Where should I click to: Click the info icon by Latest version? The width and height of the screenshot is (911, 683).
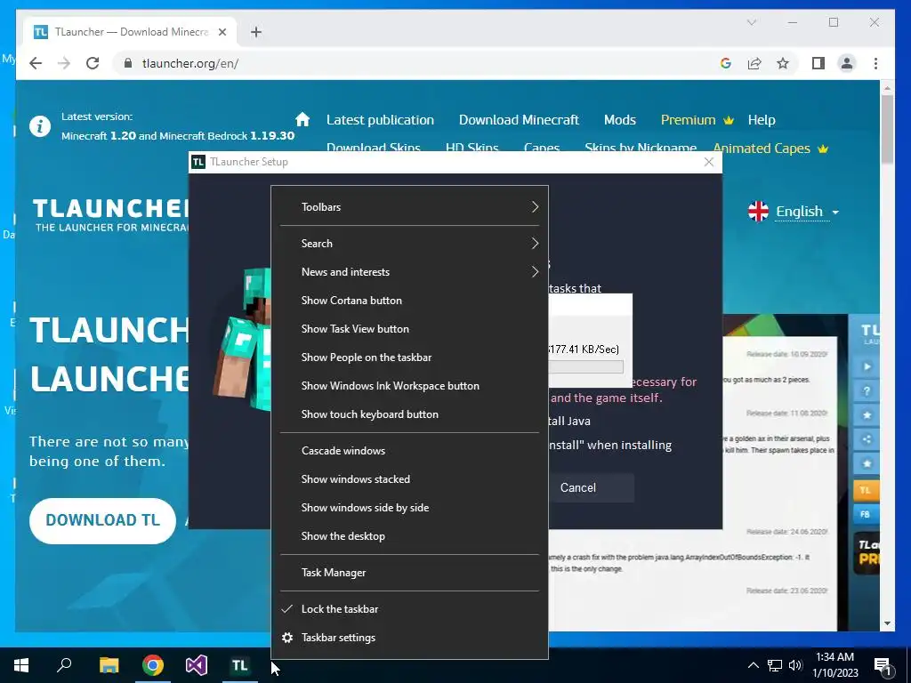pyautogui.click(x=39, y=126)
